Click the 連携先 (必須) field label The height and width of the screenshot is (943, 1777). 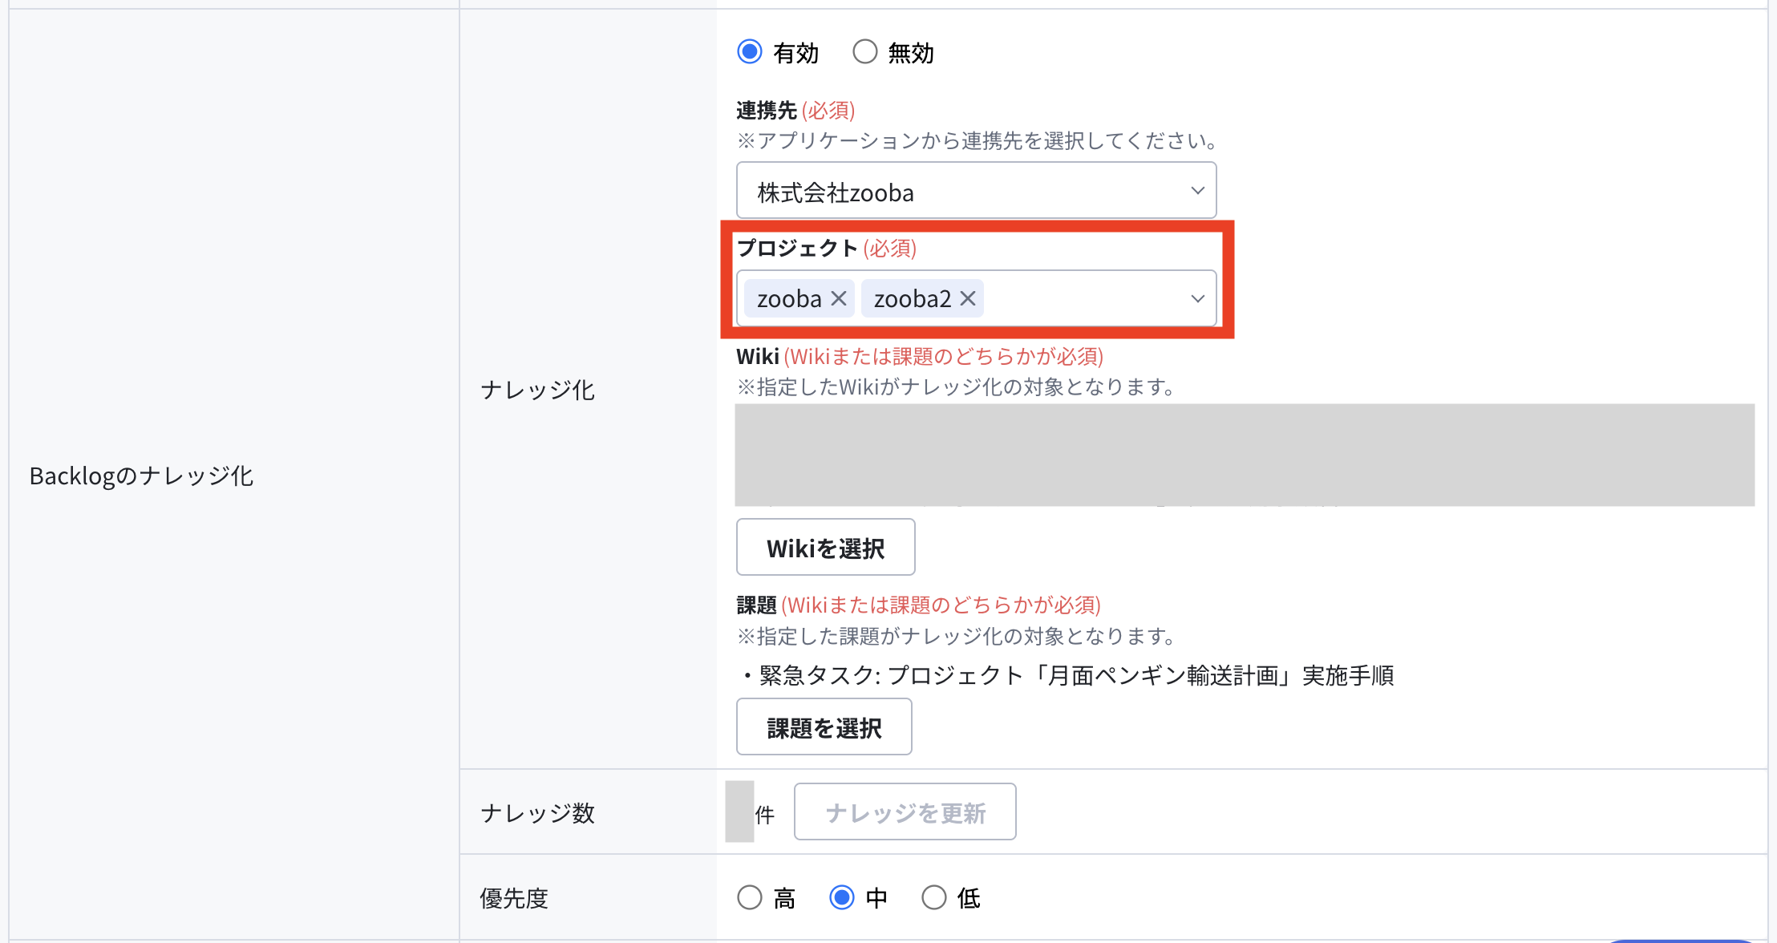tap(795, 110)
